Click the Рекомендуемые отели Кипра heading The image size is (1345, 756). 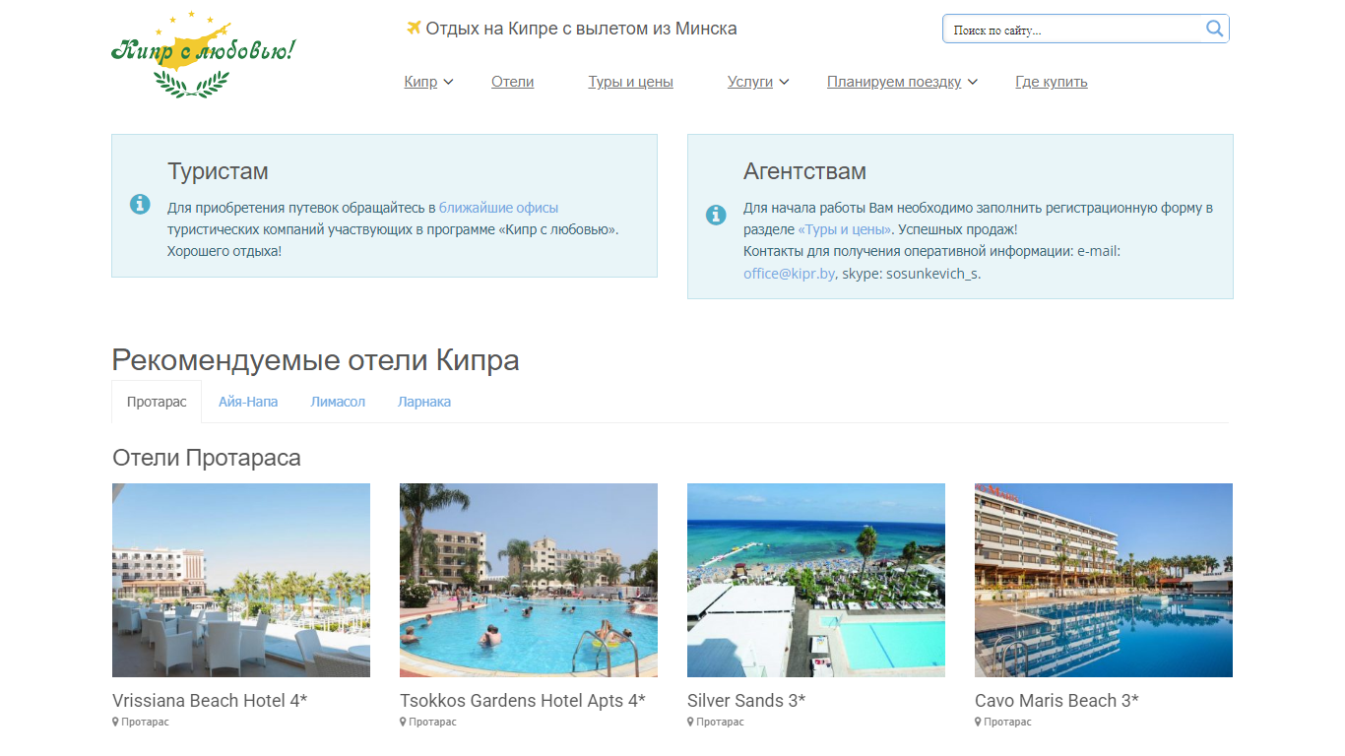pos(315,360)
